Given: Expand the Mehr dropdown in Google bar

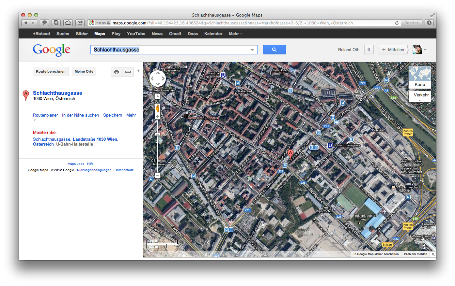Looking at the screenshot, I should click(x=235, y=34).
